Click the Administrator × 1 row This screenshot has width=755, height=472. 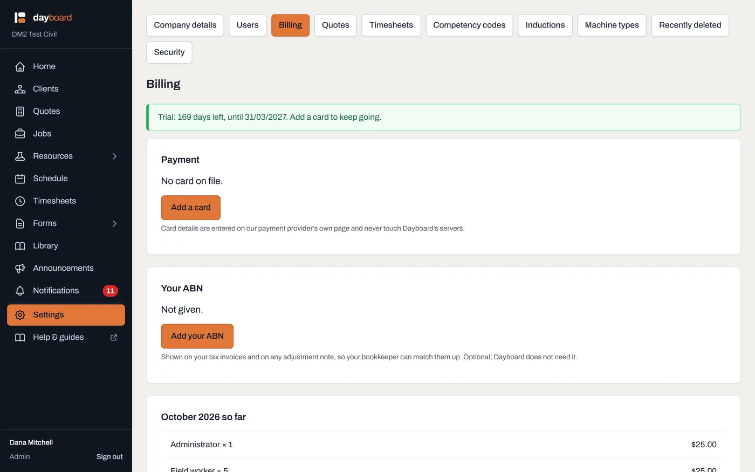pos(443,444)
